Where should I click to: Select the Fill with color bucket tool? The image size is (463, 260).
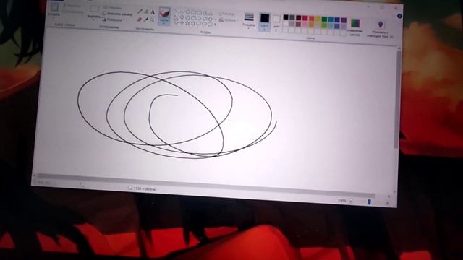[146, 12]
